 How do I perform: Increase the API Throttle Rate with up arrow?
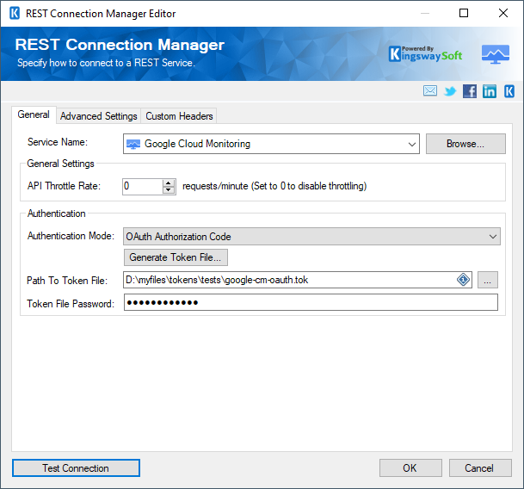tap(169, 183)
